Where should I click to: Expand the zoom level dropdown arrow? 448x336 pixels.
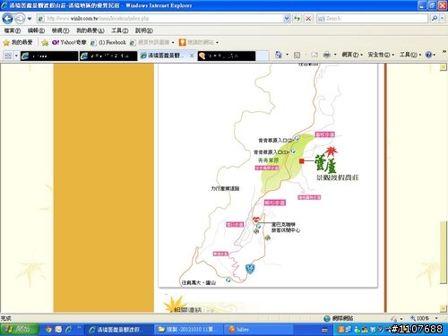click(x=436, y=318)
